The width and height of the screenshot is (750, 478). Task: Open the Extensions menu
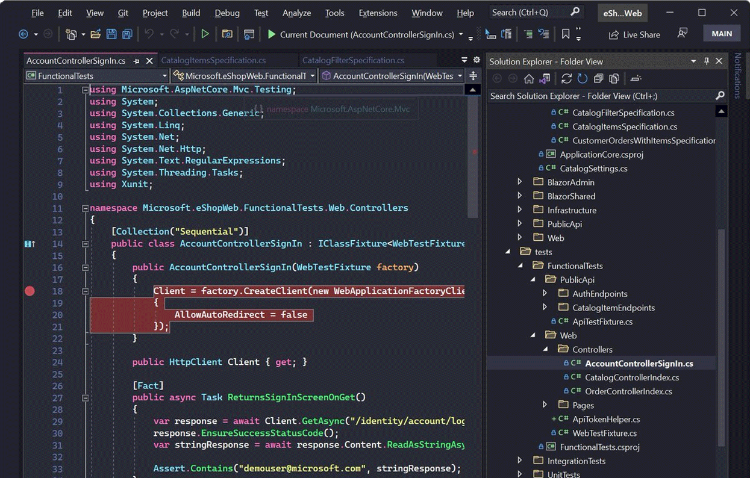click(x=378, y=13)
